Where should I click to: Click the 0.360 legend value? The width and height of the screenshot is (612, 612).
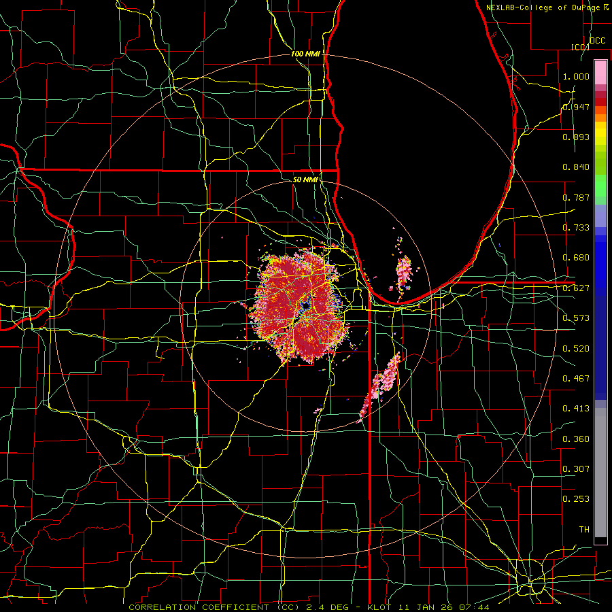(x=576, y=439)
